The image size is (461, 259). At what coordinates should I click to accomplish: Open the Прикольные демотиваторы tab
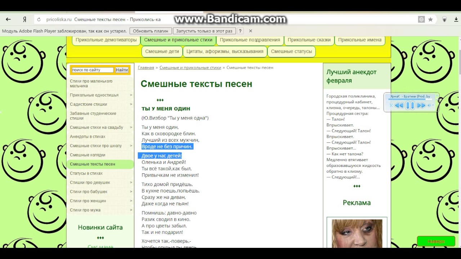coord(106,40)
